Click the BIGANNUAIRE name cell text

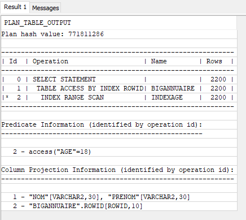pos(173,88)
